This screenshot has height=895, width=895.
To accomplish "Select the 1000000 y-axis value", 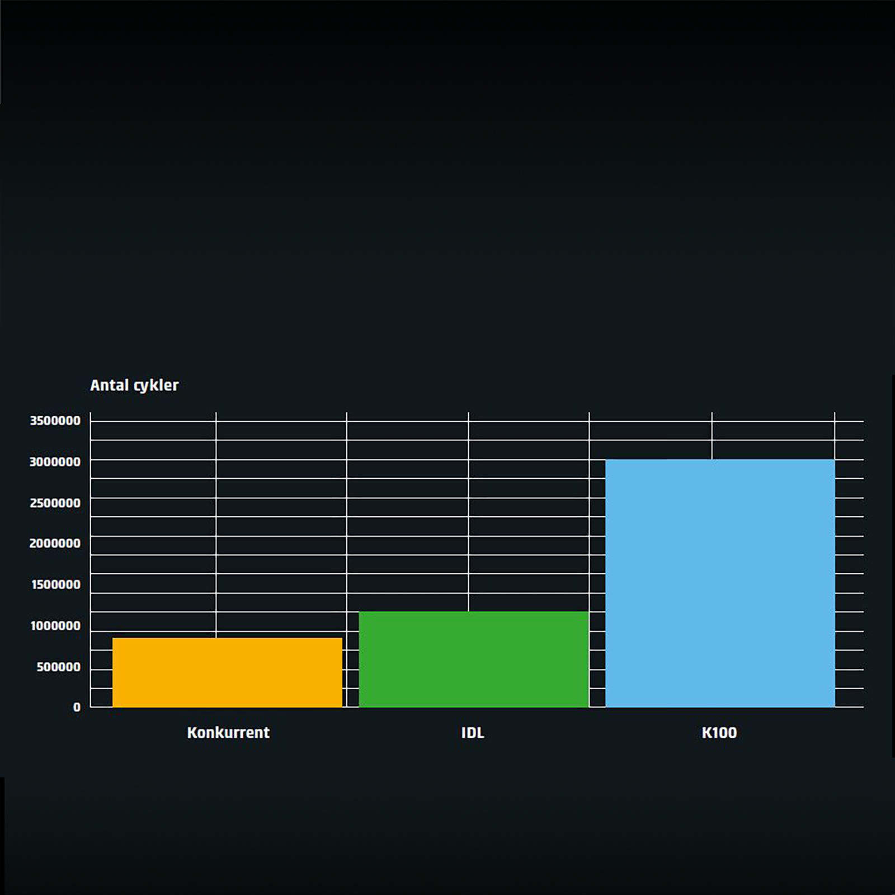I will pyautogui.click(x=55, y=626).
